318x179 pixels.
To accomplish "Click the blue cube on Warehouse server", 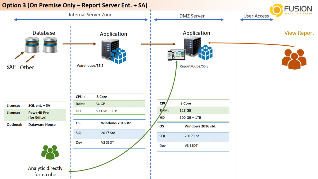I will click(x=119, y=56).
